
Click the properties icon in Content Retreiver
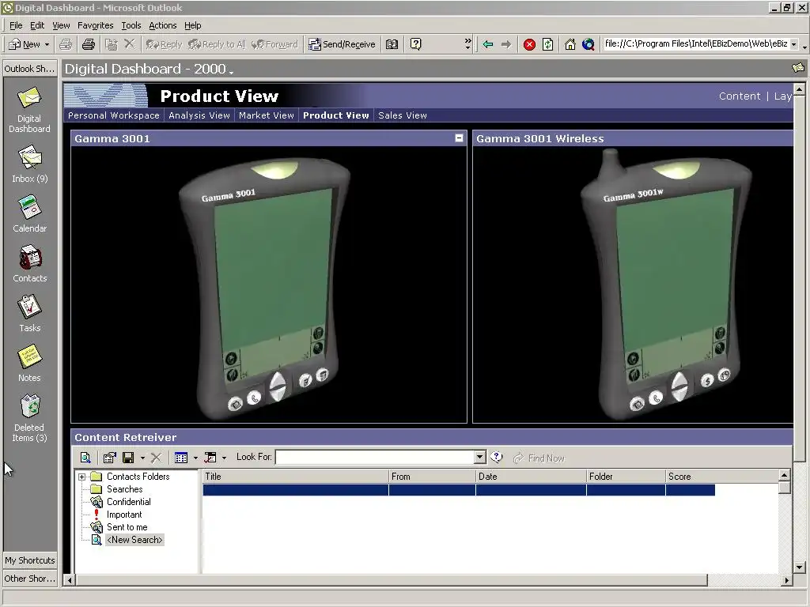click(x=109, y=458)
